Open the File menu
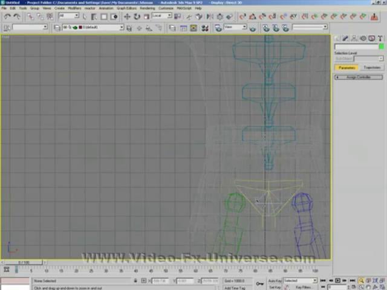This screenshot has width=387, height=290. coord(4,8)
